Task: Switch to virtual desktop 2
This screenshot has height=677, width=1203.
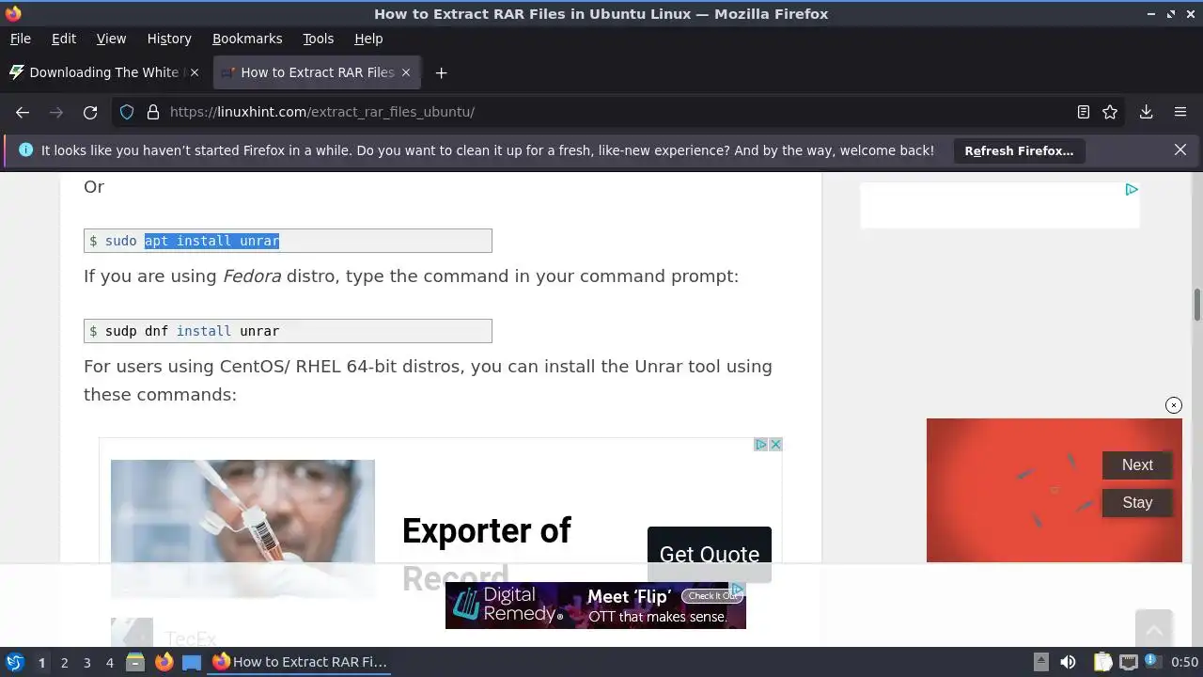Action: coord(64,662)
